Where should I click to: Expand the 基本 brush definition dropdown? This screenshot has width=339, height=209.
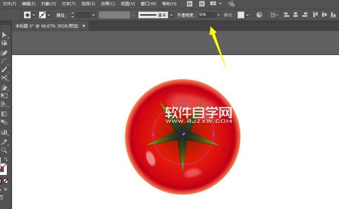171,15
